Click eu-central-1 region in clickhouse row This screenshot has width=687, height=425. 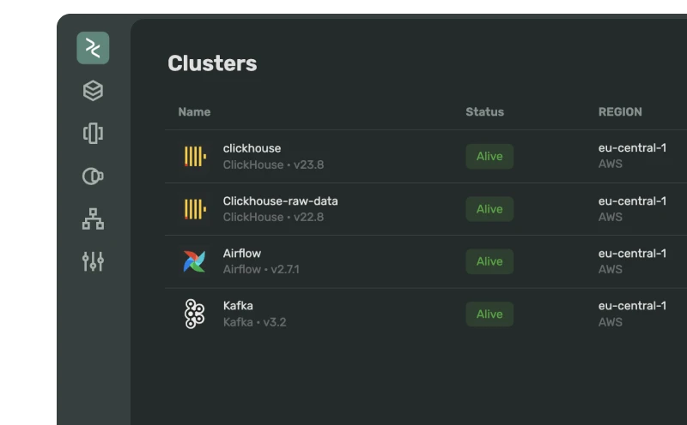tap(632, 147)
